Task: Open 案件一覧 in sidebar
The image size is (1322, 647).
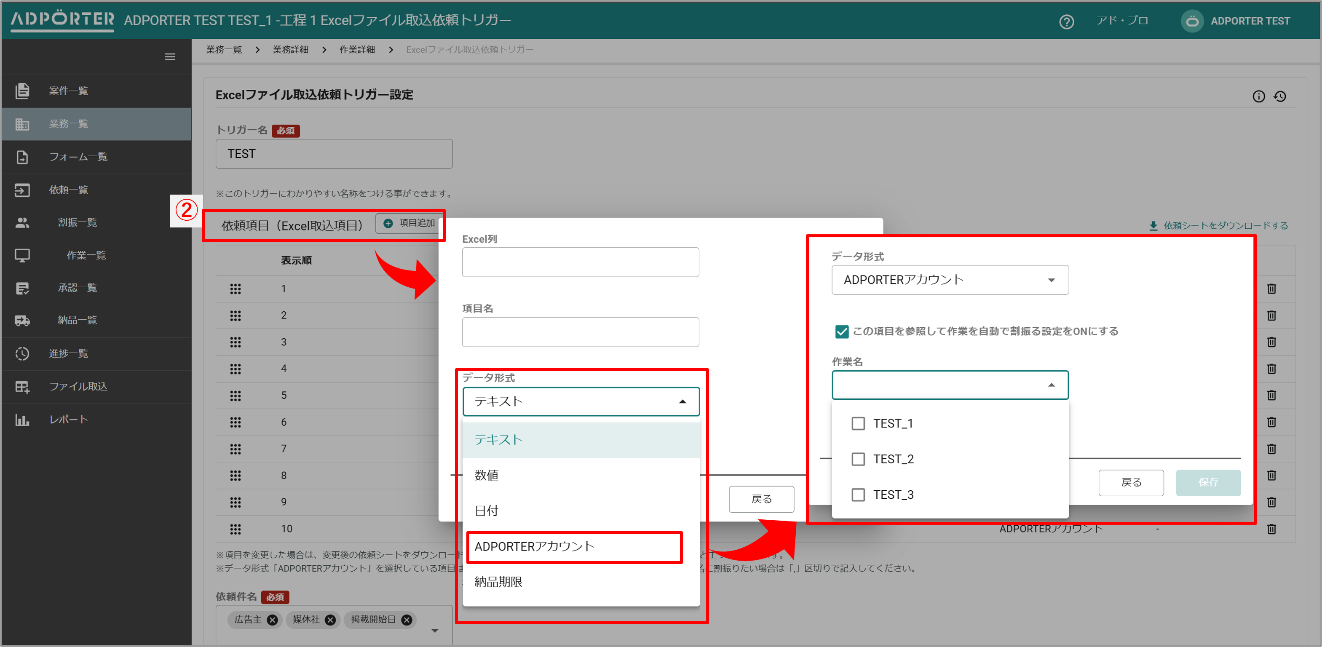Action: tap(96, 91)
